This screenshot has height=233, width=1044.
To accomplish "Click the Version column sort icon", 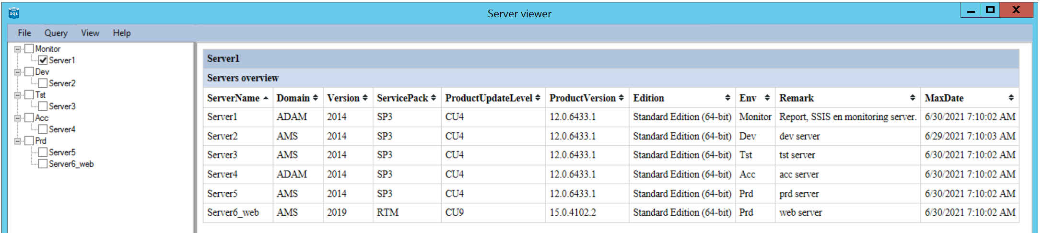I will click(x=365, y=98).
